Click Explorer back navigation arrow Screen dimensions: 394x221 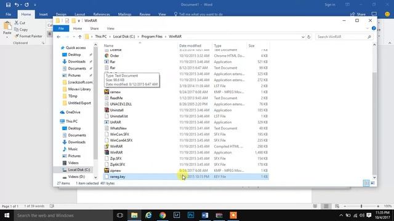click(x=58, y=37)
